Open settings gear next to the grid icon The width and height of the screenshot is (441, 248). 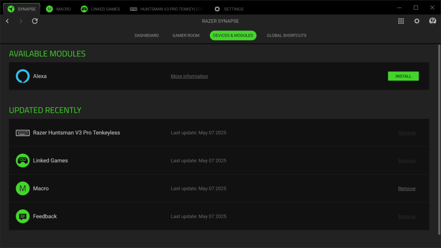(417, 21)
